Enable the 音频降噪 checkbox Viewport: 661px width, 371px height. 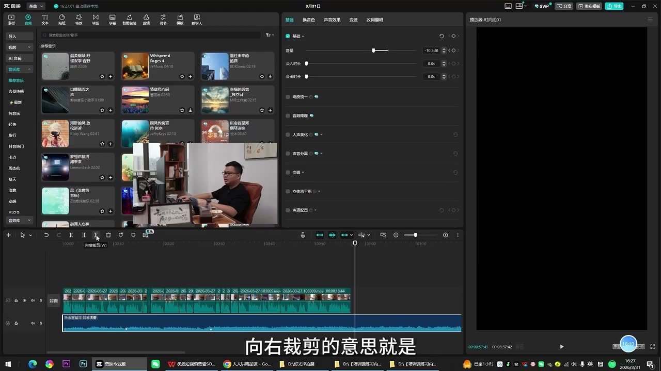coord(288,115)
